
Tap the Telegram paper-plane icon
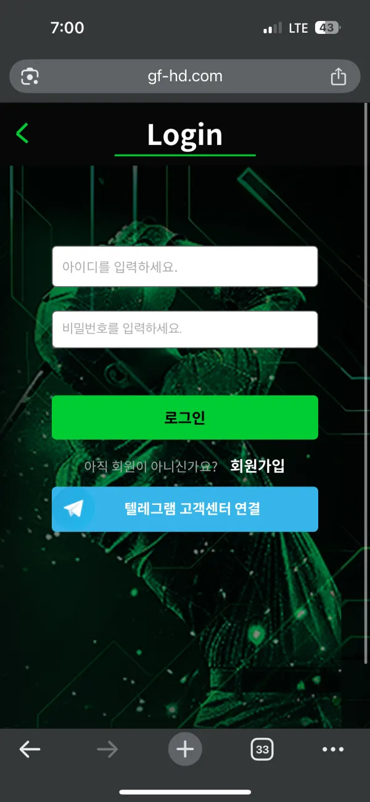click(74, 509)
